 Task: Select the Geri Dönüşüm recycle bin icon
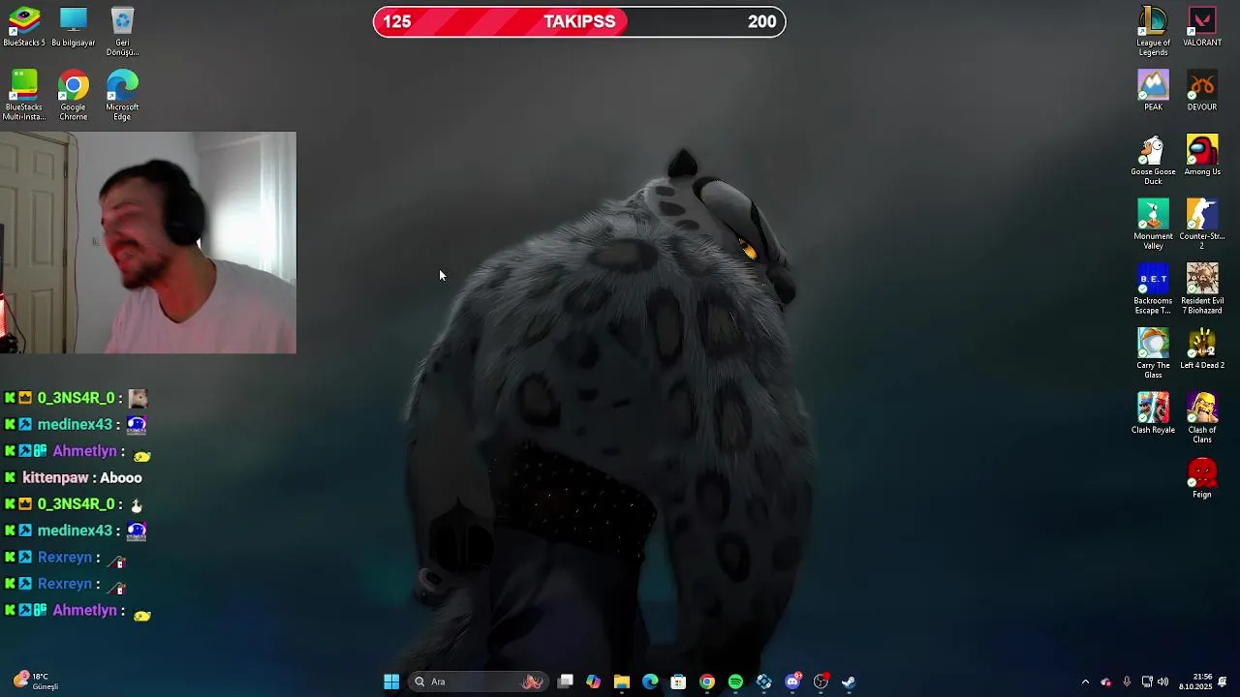pyautogui.click(x=122, y=31)
